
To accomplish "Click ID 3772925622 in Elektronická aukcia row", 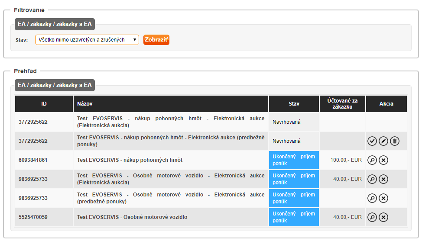I will coord(33,122).
